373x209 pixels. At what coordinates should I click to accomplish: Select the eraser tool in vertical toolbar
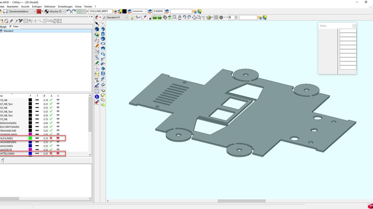pyautogui.click(x=97, y=102)
